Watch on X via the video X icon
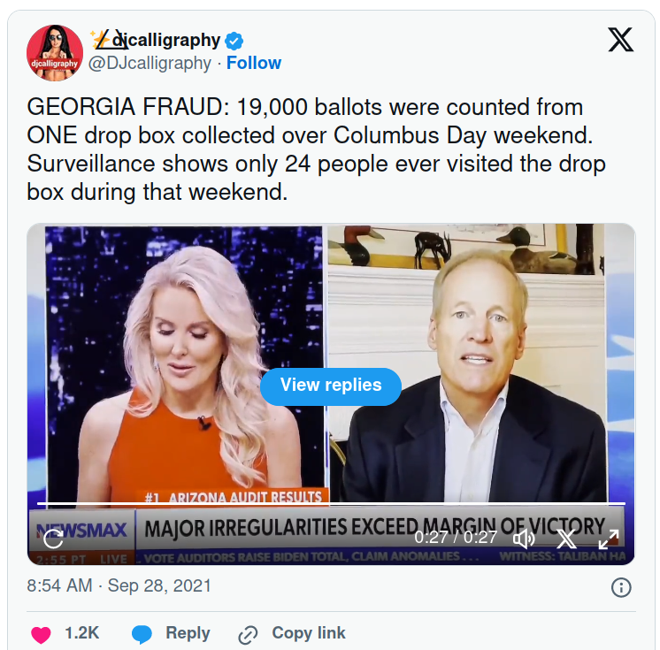Image resolution: width=660 pixels, height=650 pixels. click(x=566, y=539)
